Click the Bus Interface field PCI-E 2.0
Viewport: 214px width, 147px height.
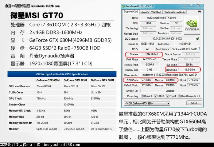point(184,49)
